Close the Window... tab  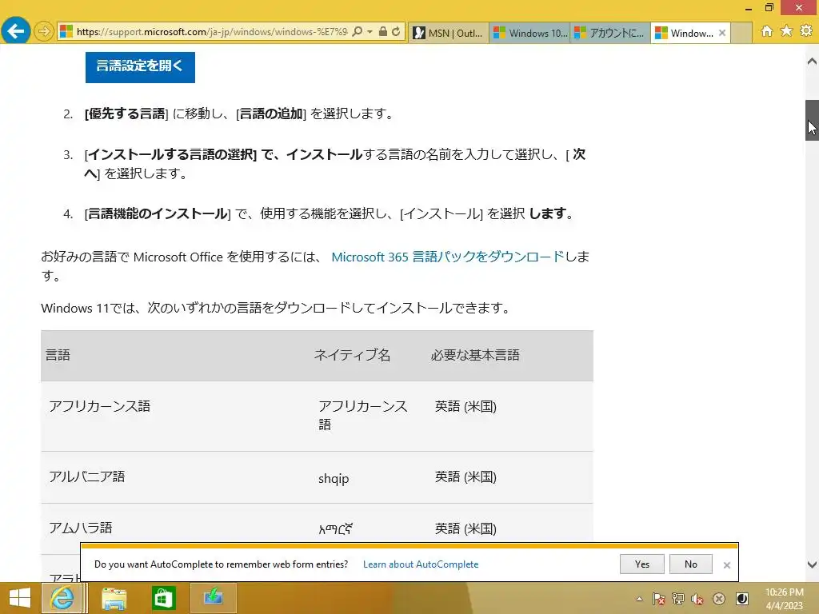[x=722, y=33]
